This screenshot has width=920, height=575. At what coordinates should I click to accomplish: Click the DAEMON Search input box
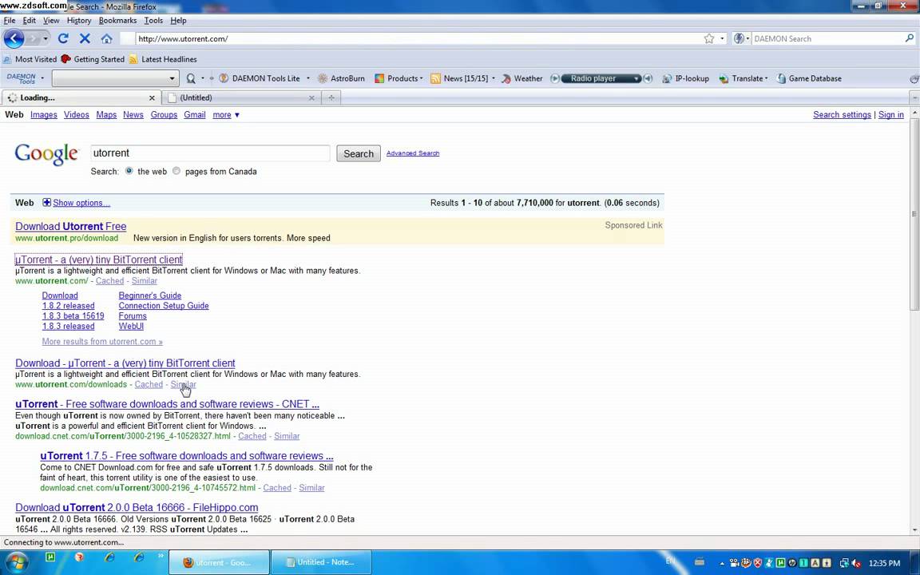coord(827,38)
